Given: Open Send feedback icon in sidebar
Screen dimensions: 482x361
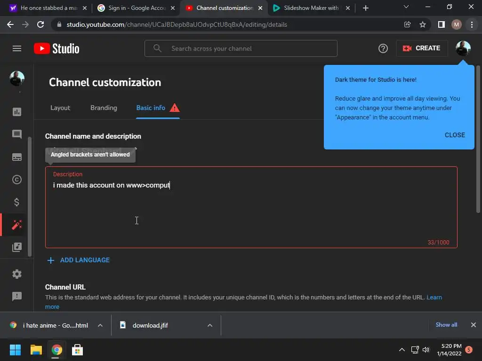Looking at the screenshot, I should [17, 296].
